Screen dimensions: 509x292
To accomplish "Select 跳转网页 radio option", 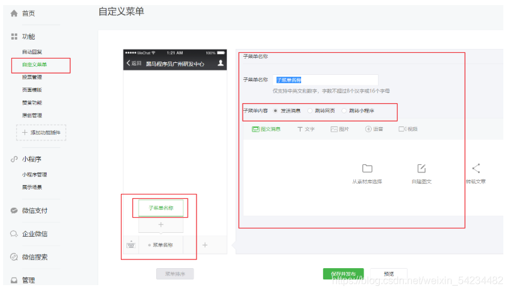I will 310,111.
